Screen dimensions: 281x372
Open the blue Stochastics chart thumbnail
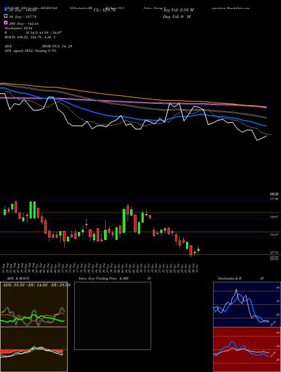click(x=247, y=304)
